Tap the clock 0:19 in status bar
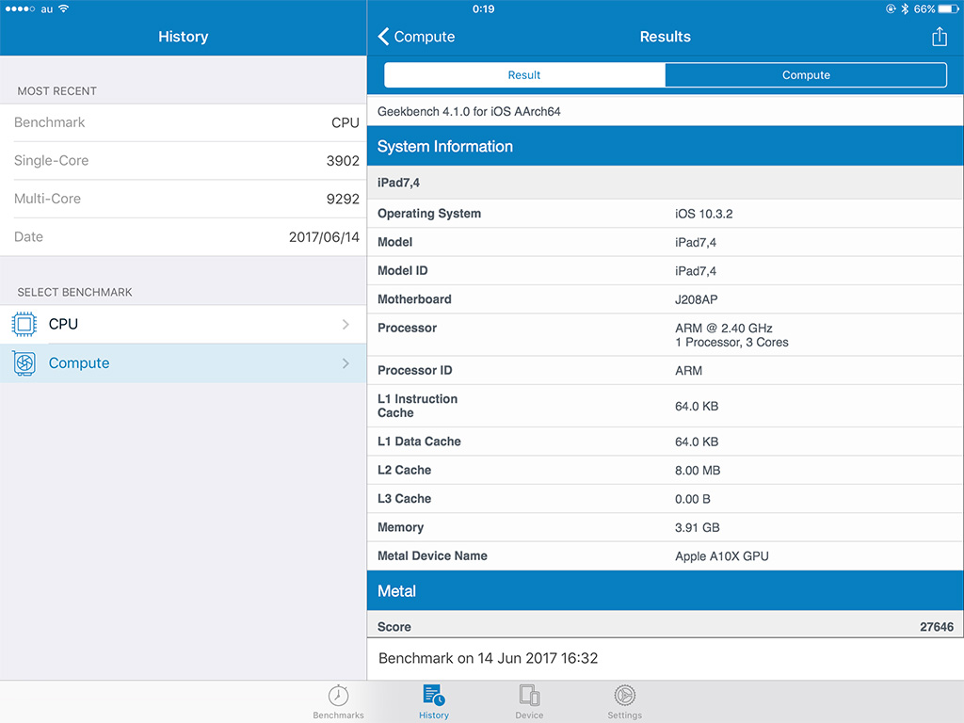 [483, 8]
